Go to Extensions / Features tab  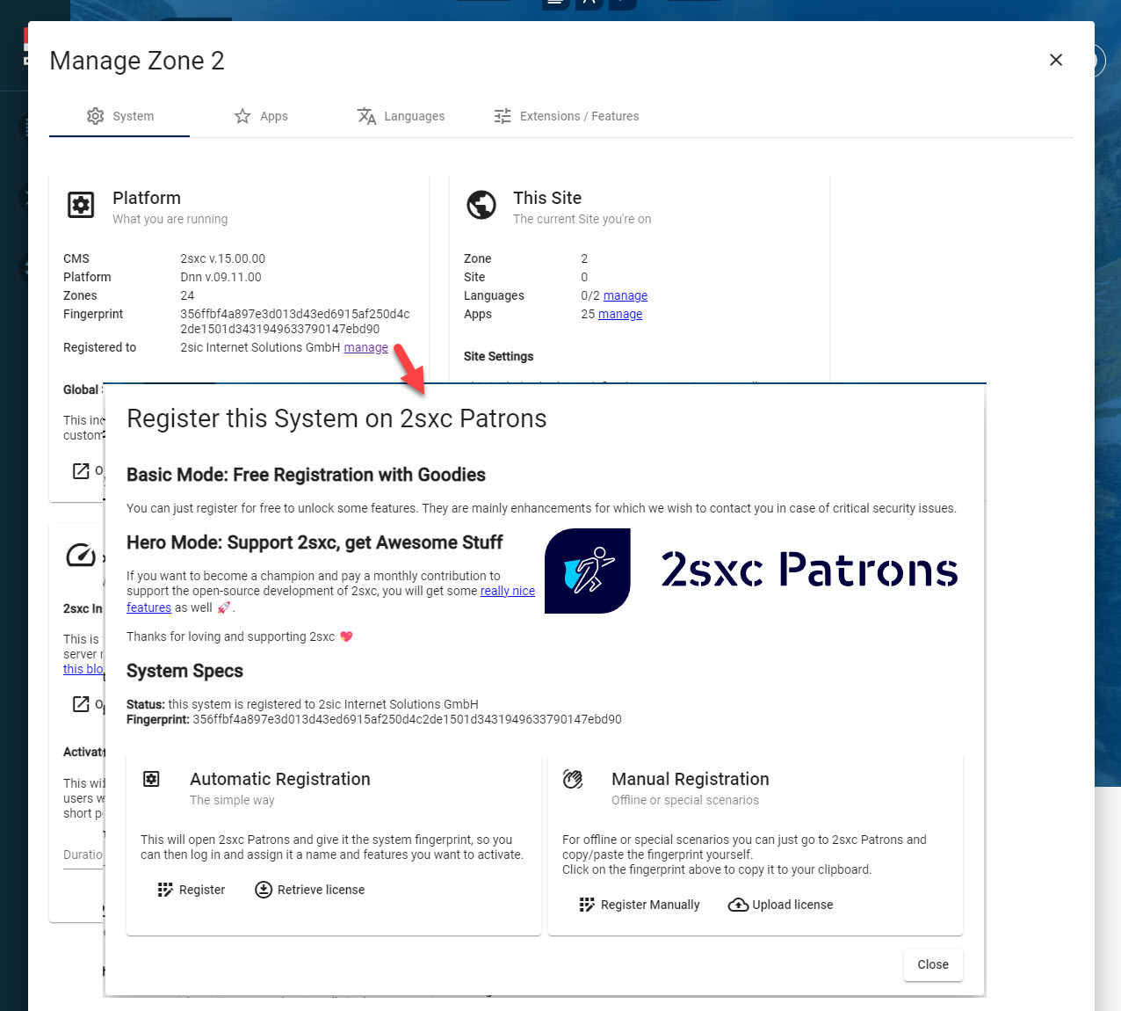[x=566, y=116]
